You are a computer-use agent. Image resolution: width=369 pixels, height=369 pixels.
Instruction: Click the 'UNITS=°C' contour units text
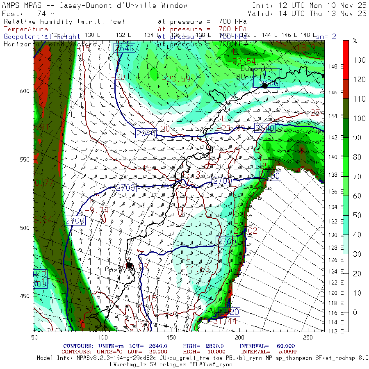point(109,352)
